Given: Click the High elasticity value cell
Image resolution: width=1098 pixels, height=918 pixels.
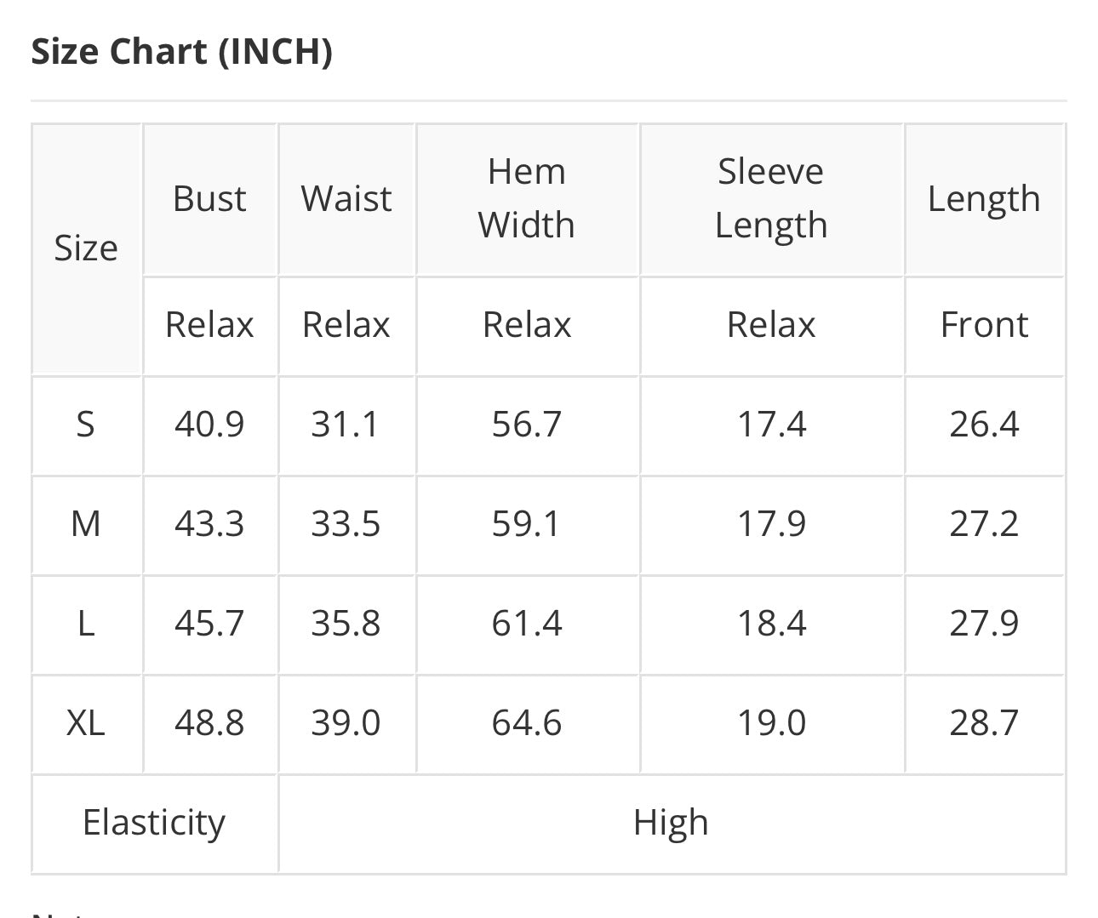Looking at the screenshot, I should pyautogui.click(x=671, y=823).
